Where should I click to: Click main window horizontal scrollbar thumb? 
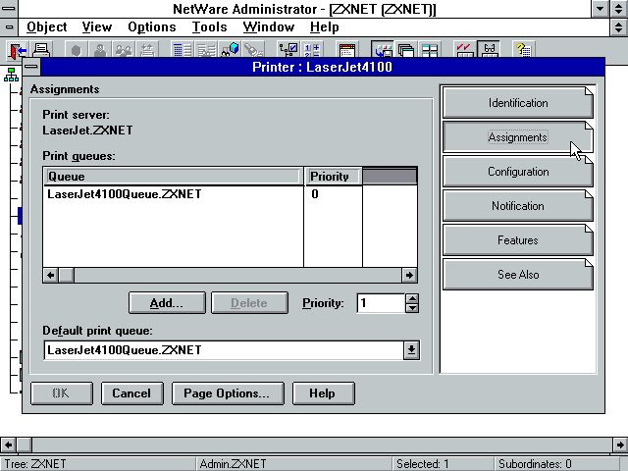[x=24, y=445]
